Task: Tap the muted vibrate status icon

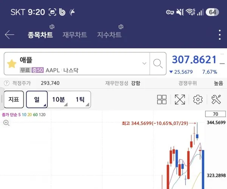Action: (x=180, y=12)
